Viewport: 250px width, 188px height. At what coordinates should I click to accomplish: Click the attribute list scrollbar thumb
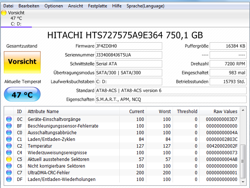[x=243, y=161]
